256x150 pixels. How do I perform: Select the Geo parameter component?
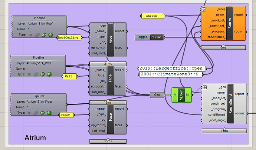click(157, 95)
